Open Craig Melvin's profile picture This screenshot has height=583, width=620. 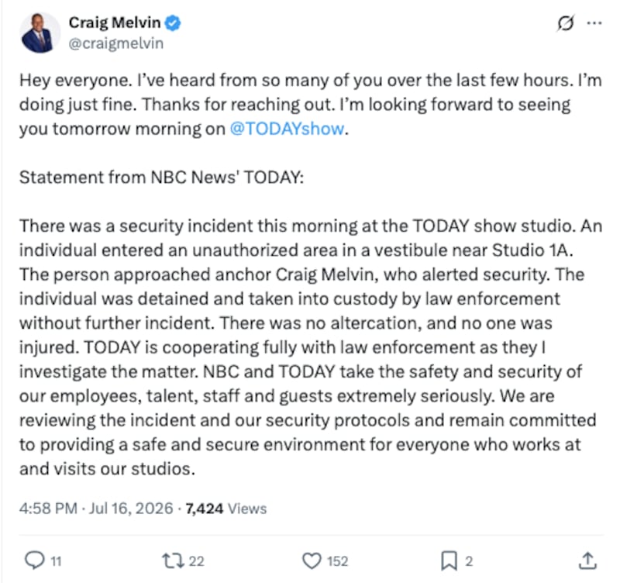coord(40,33)
